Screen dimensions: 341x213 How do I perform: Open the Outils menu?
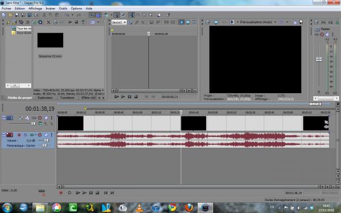(63, 9)
